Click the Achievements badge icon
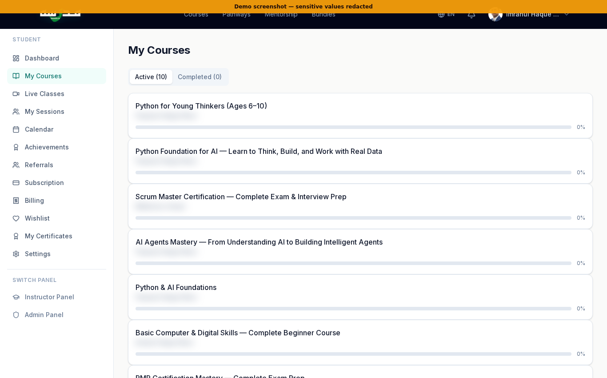 click(16, 147)
